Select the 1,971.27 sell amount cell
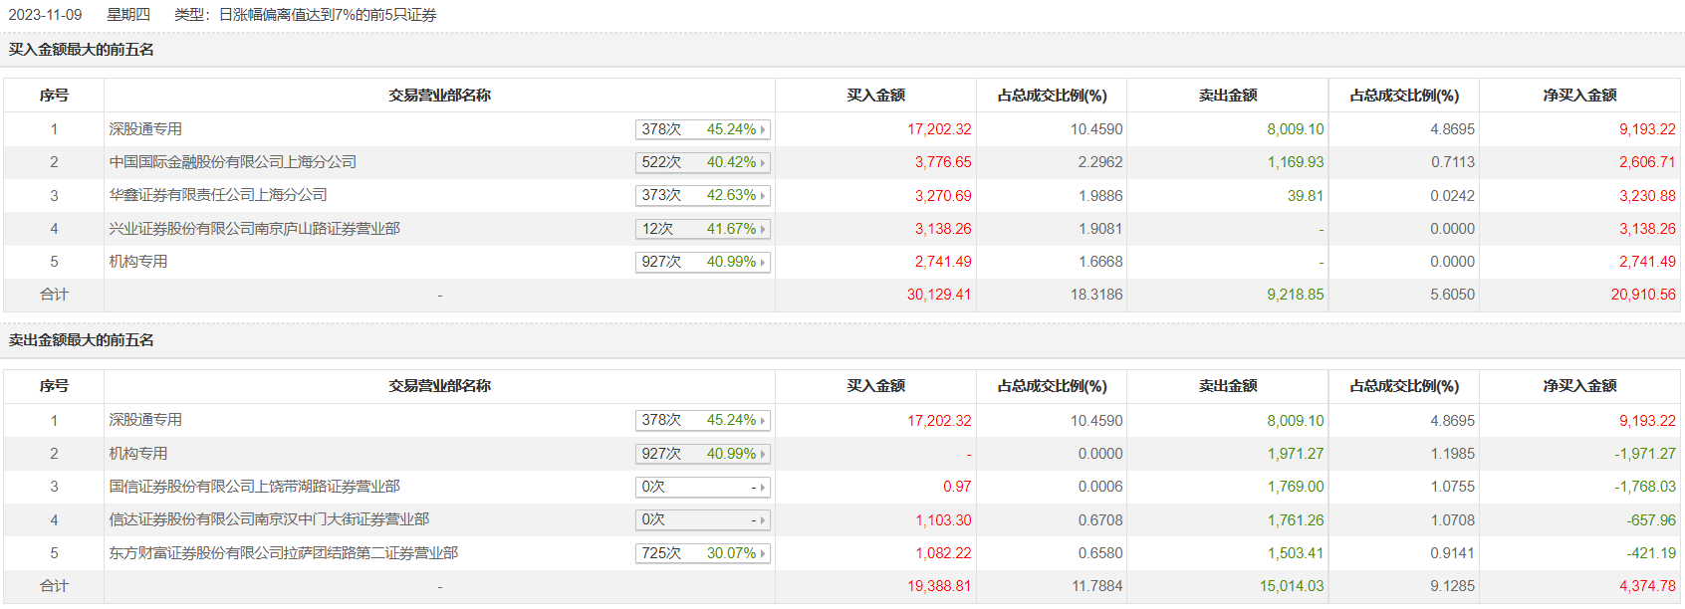This screenshot has width=1685, height=609. [x=1296, y=454]
